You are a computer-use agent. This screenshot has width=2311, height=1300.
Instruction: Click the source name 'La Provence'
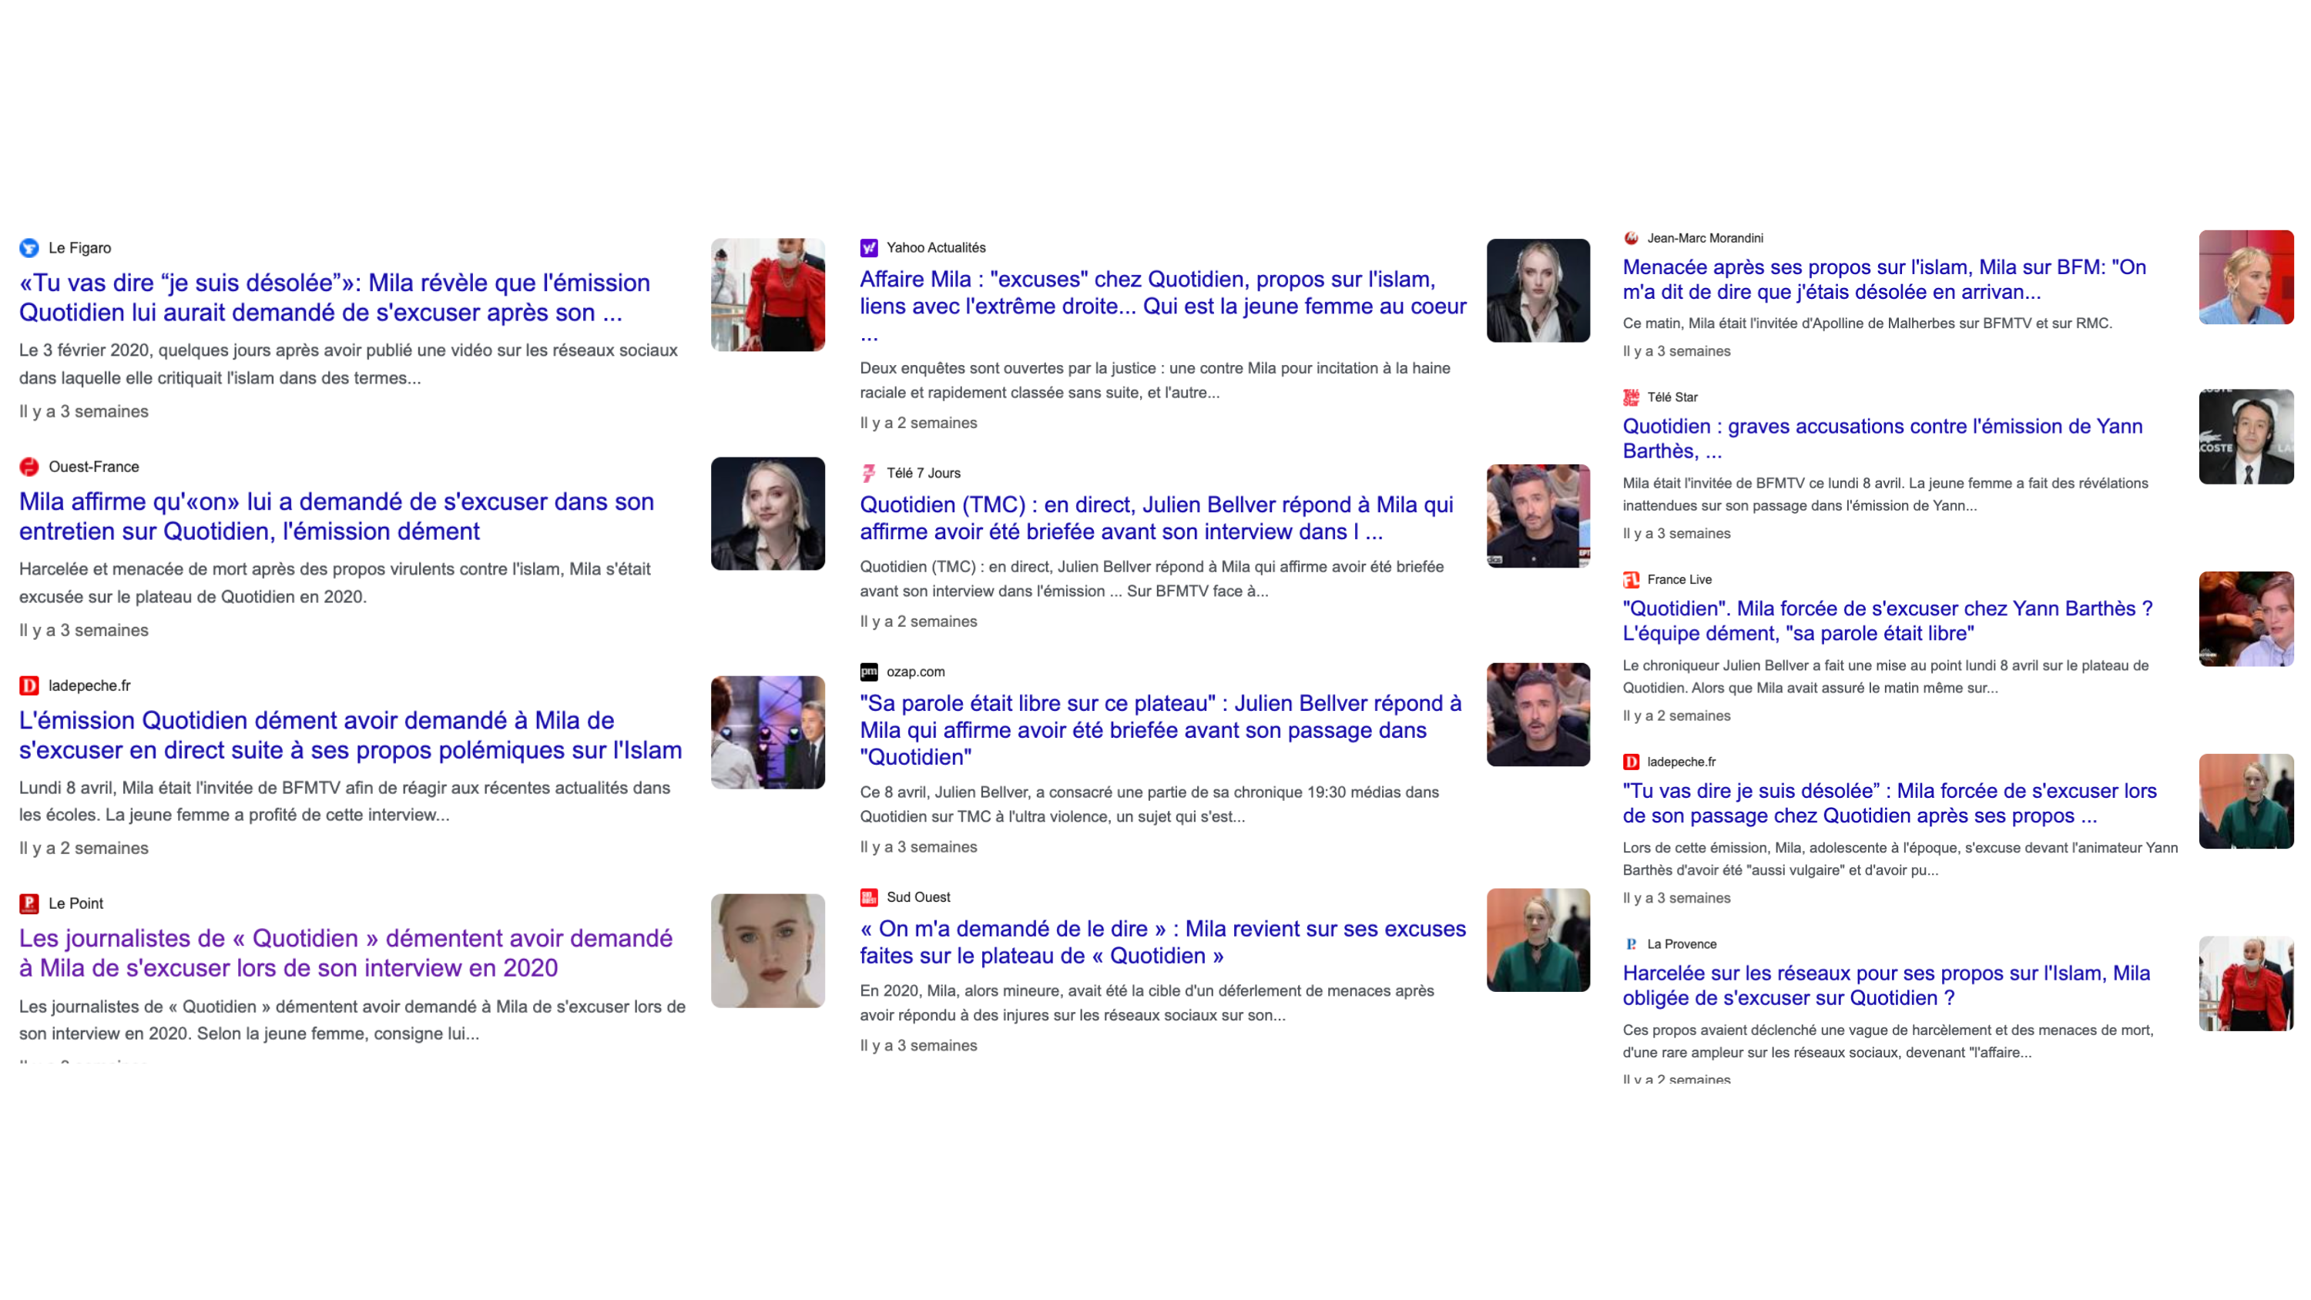1682,944
